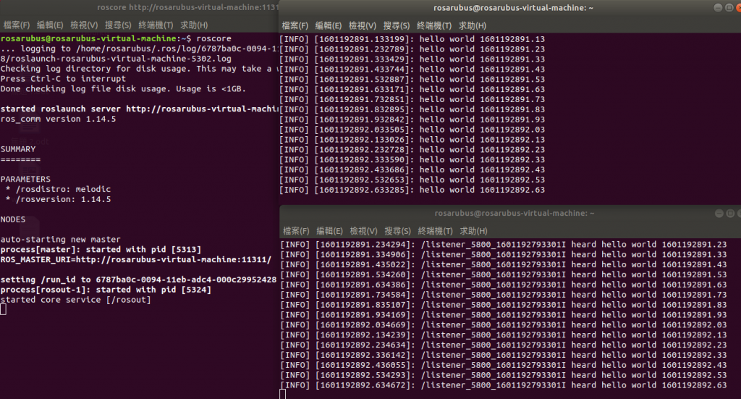Click talker log line timestamped [1601192892.633285]
741x399 pixels.
[x=412, y=190]
